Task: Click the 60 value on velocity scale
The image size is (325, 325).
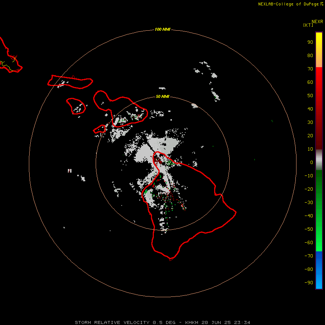Action: (x=310, y=82)
